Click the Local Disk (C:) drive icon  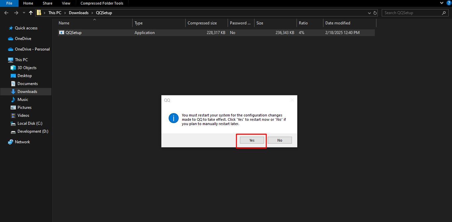point(13,124)
